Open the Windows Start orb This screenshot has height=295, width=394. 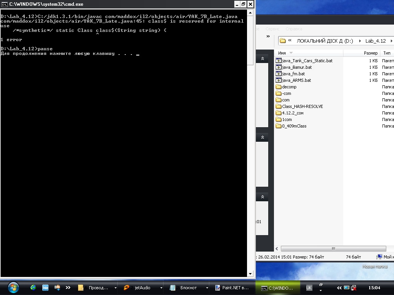tap(13, 287)
